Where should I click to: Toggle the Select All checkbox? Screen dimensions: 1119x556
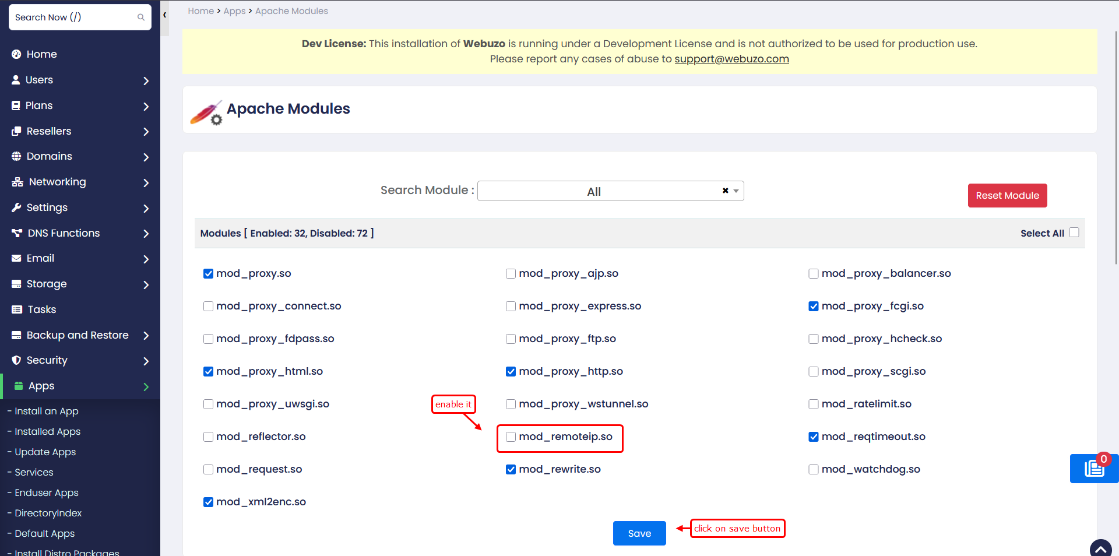point(1074,233)
